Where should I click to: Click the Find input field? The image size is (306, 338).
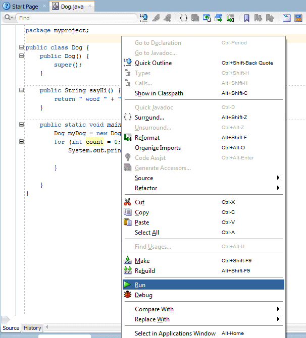point(77,18)
